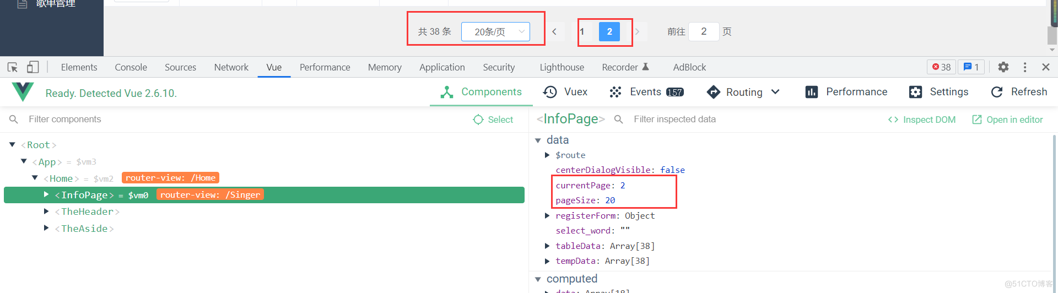This screenshot has height=293, width=1058.
Task: Collapse the Root tree node
Action: [12, 145]
